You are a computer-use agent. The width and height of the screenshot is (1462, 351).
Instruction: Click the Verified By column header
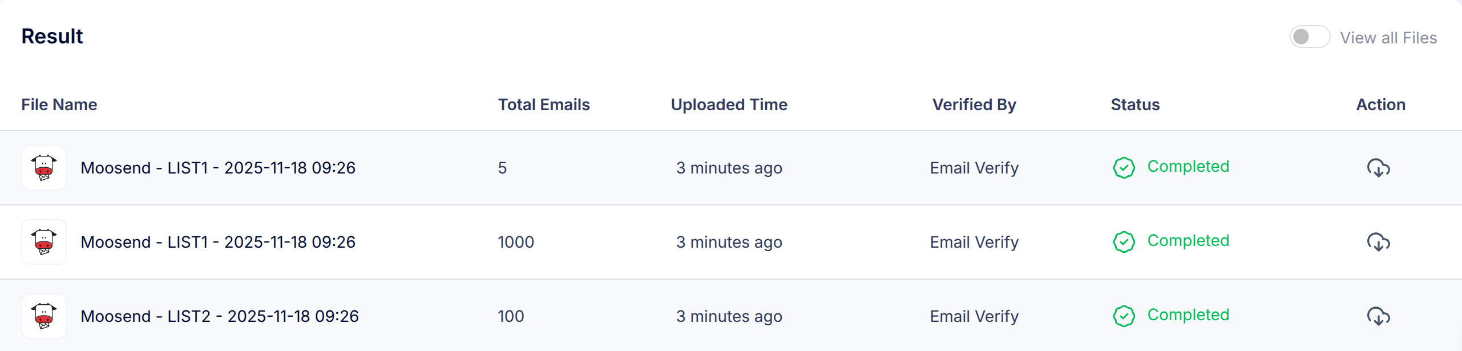974,104
